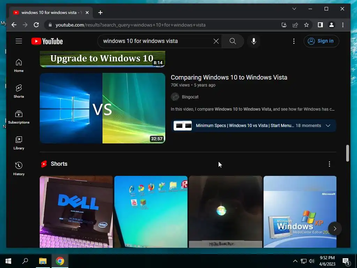Open the Windows XP MediaCenter Short
The image size is (357, 268).
coord(300,212)
